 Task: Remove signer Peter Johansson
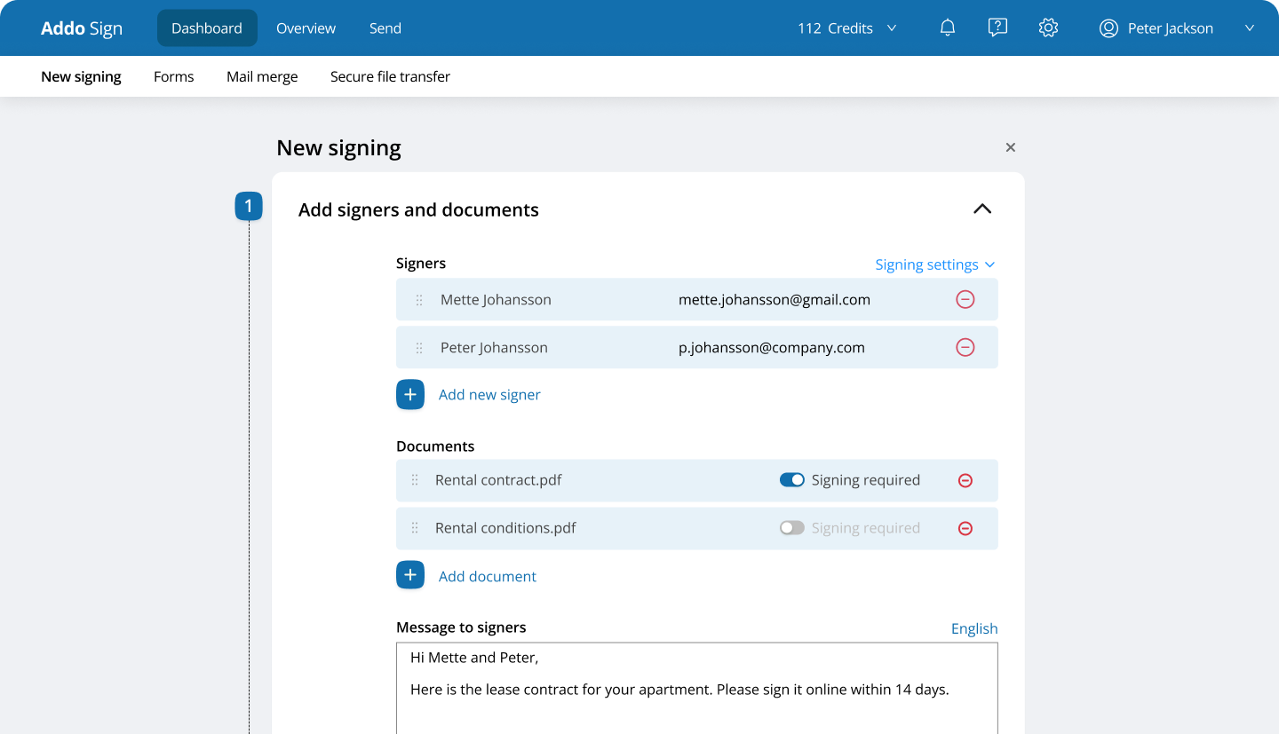(965, 348)
